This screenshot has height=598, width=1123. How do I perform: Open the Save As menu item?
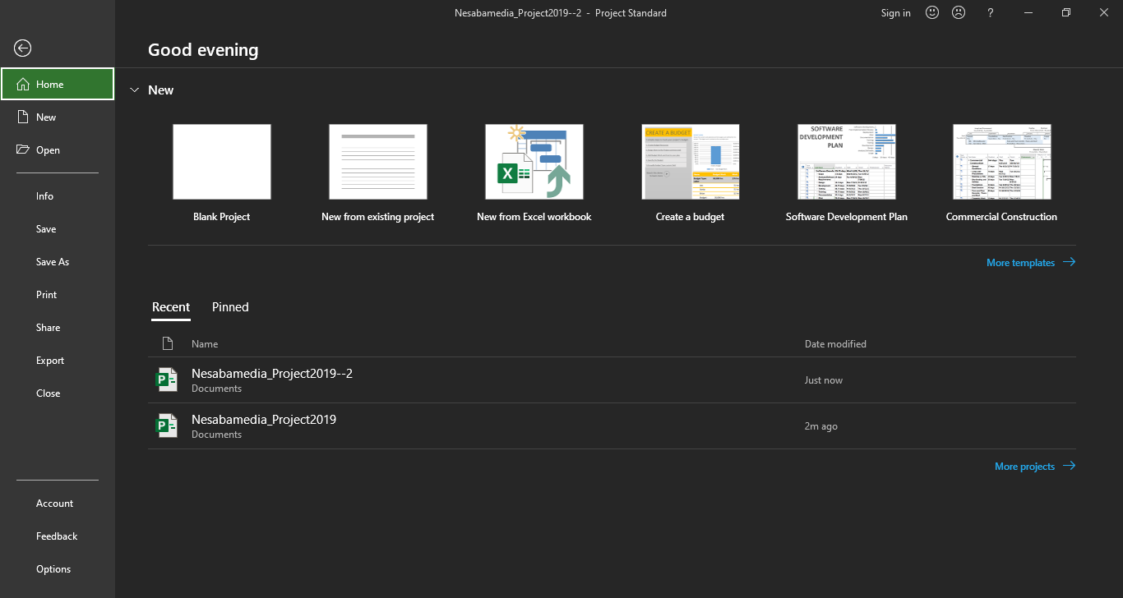click(x=53, y=262)
